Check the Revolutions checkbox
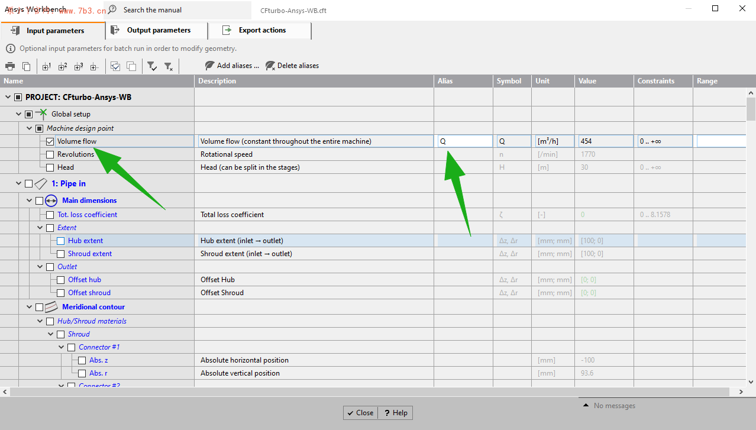Viewport: 756px width, 430px height. click(x=50, y=154)
